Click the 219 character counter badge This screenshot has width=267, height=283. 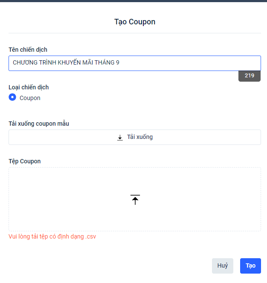[x=250, y=76]
